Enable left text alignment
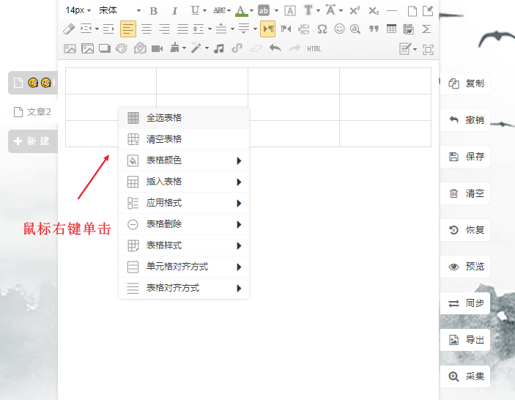 (128, 29)
